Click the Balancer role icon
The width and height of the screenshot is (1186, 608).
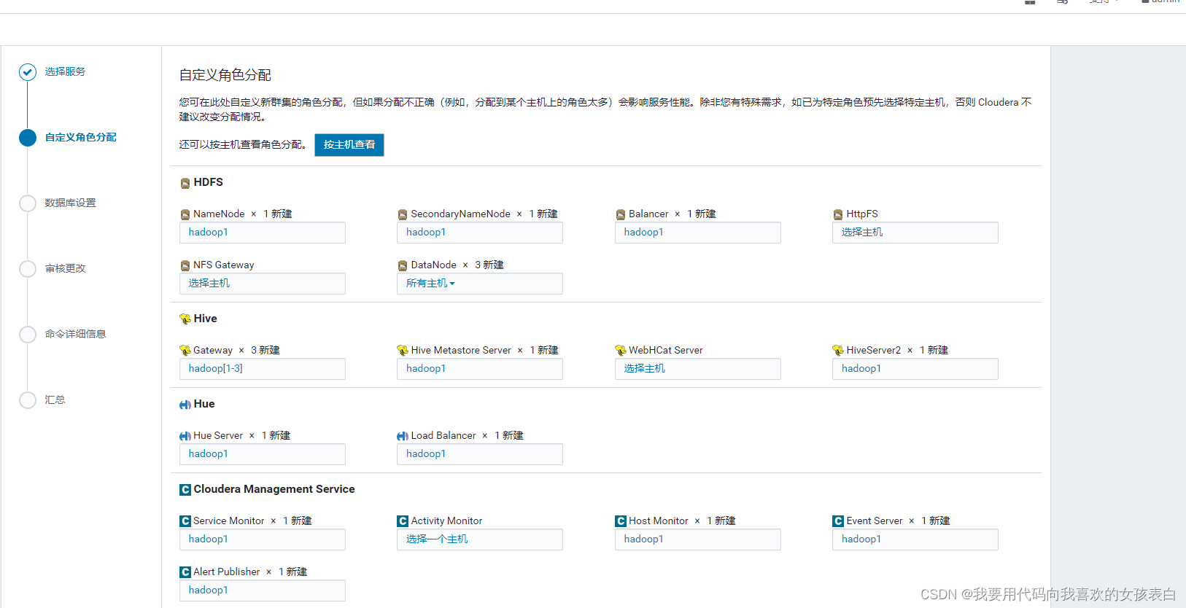(621, 214)
